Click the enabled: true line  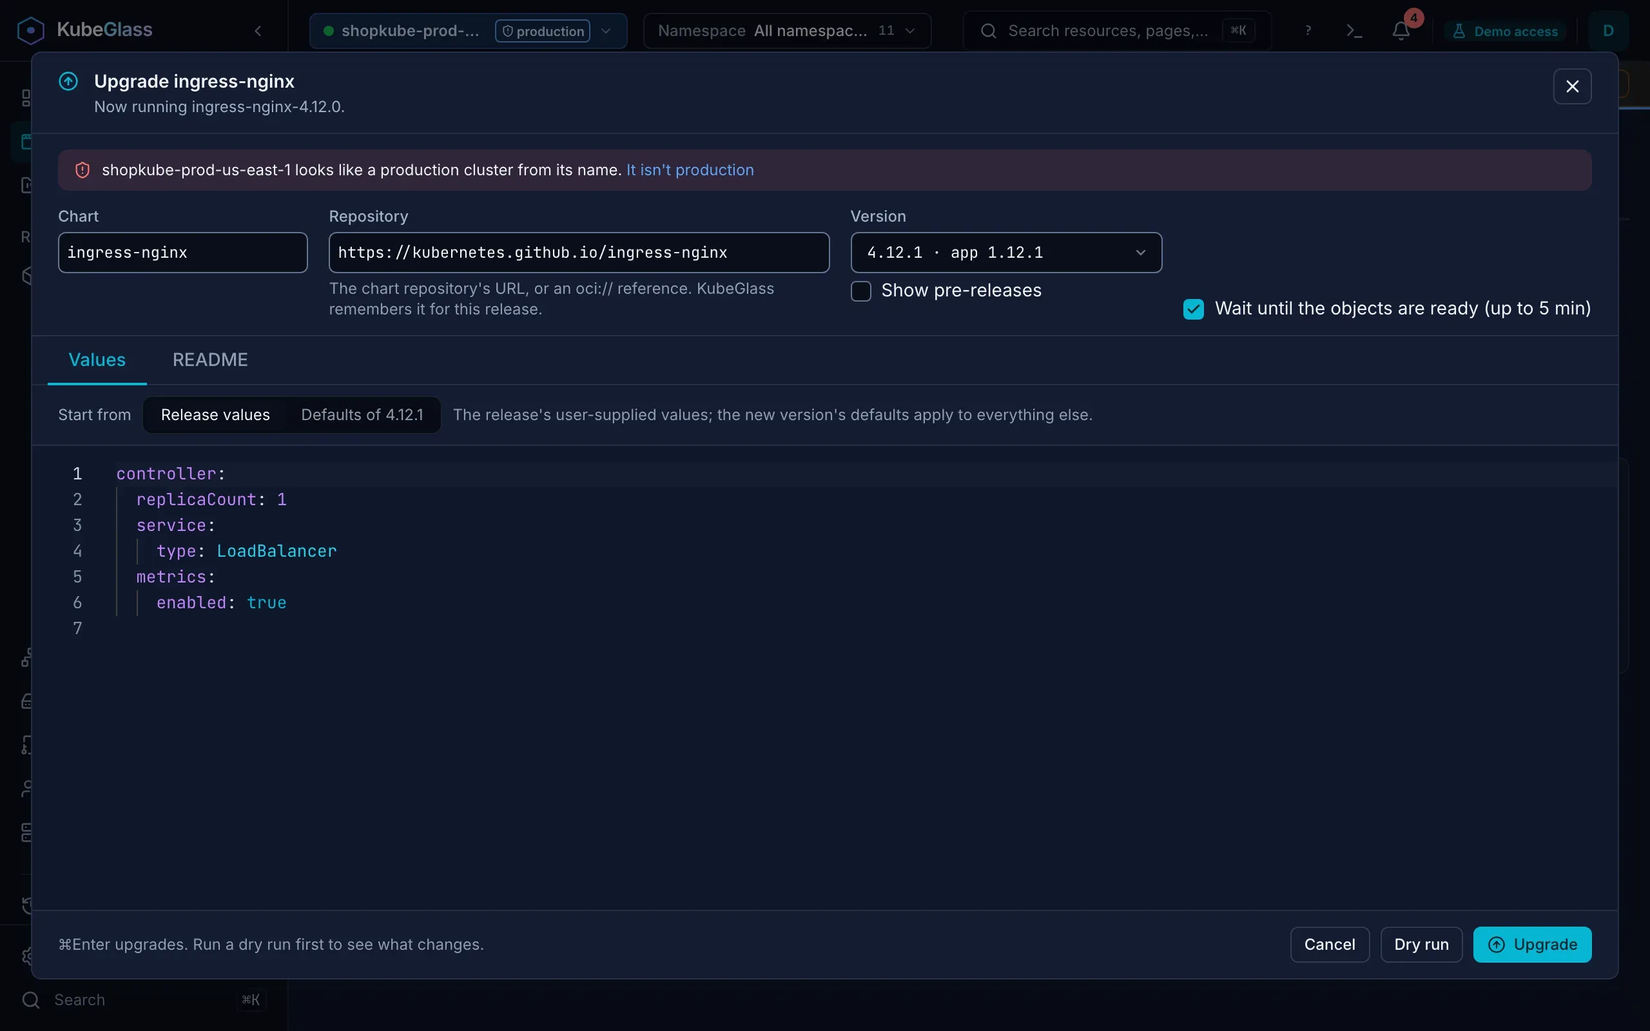point(222,602)
